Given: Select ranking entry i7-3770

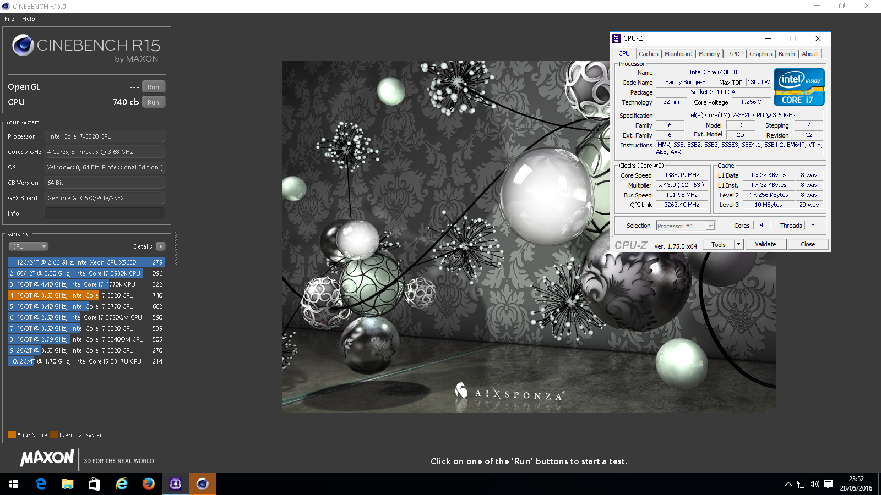Looking at the screenshot, I should coord(86,306).
